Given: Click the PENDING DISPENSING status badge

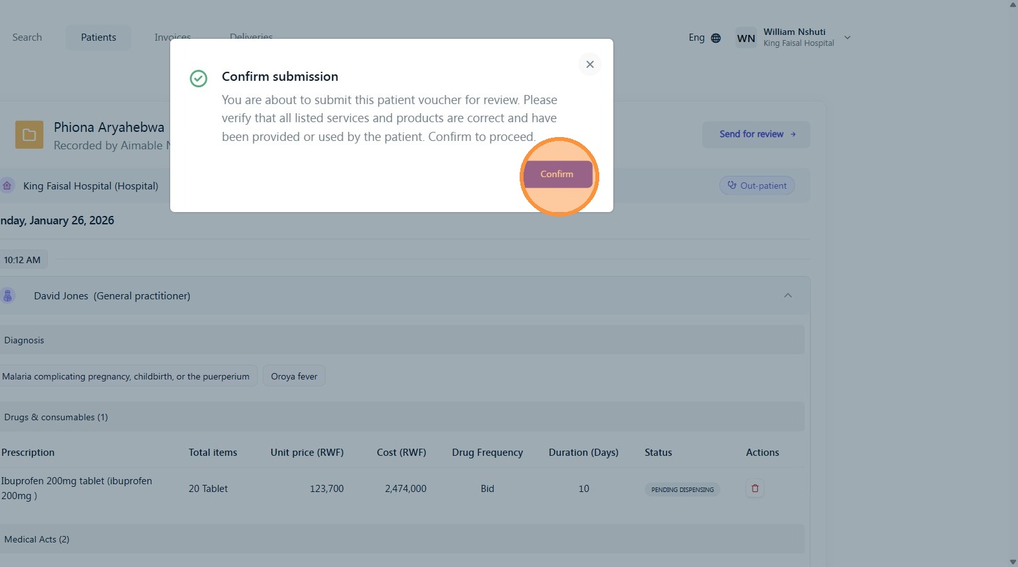Looking at the screenshot, I should [682, 489].
